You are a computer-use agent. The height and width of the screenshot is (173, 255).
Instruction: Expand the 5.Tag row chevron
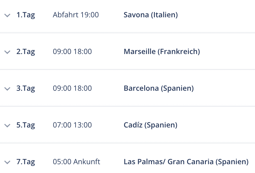coord(7,126)
